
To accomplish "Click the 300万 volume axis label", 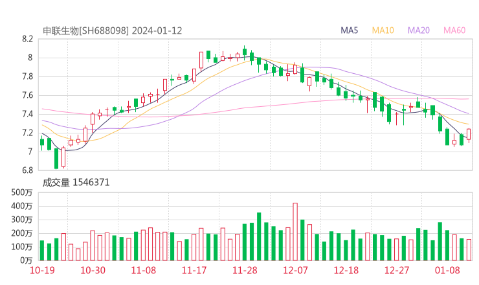I will click(x=22, y=220).
